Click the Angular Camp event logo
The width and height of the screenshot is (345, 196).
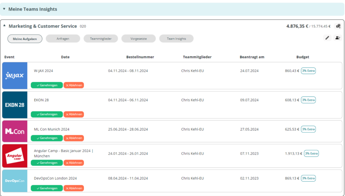(x=14, y=156)
